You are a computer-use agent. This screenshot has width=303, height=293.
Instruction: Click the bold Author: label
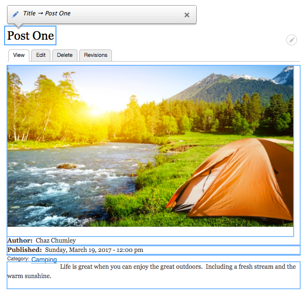point(20,240)
